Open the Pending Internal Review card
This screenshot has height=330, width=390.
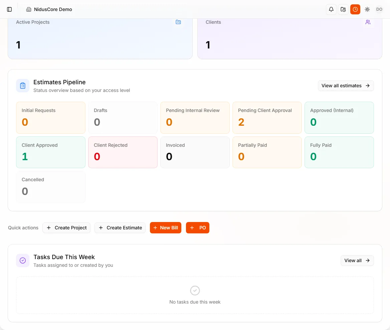click(195, 118)
